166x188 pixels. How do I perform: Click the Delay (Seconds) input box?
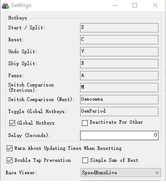click(x=119, y=135)
